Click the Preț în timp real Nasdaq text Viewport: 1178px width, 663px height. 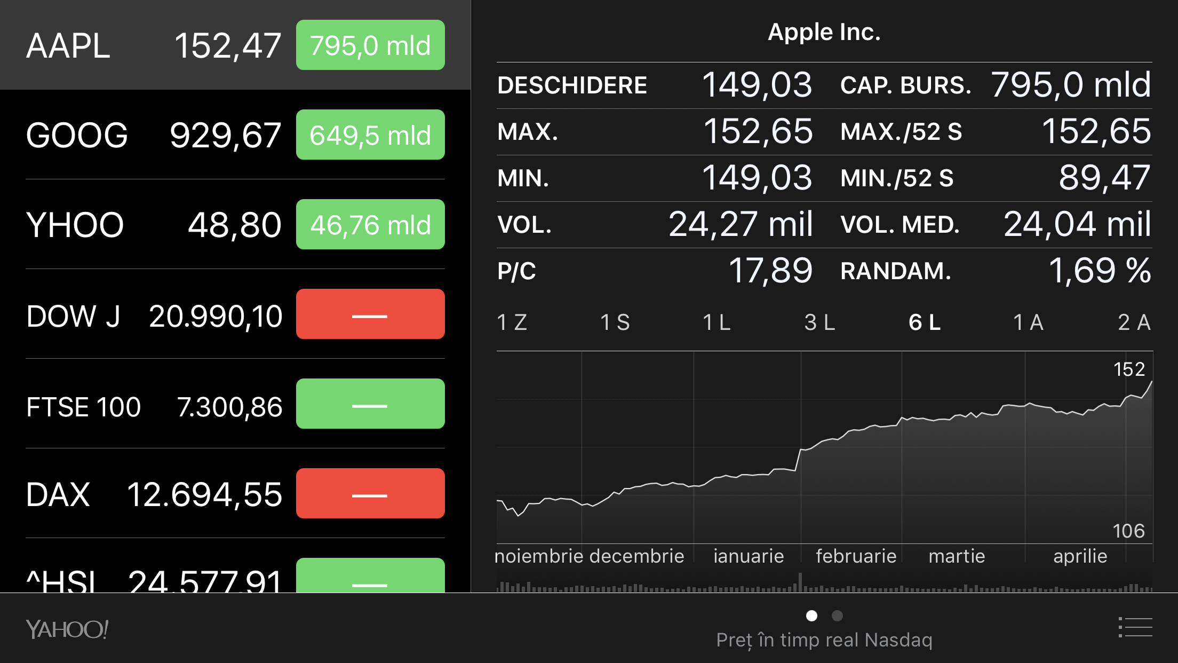pos(824,640)
